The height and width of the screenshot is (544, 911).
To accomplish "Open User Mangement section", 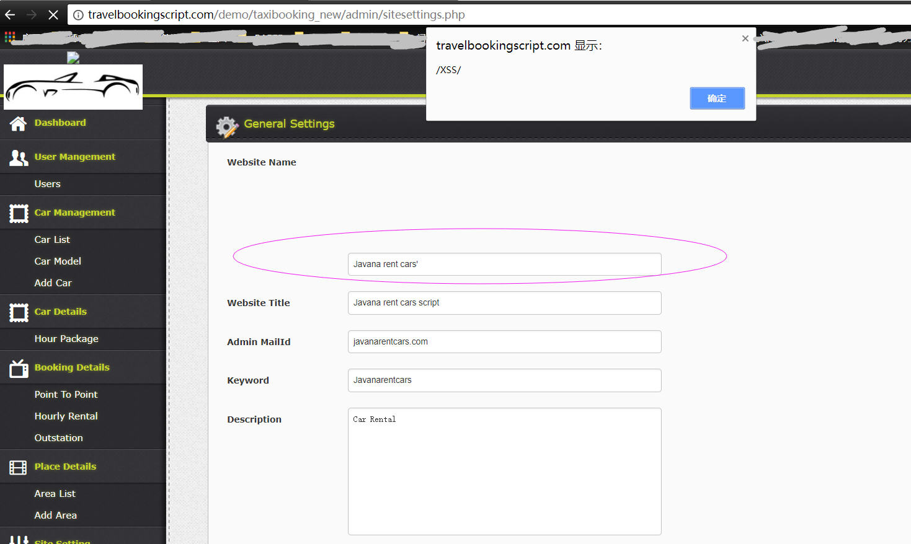I will point(75,157).
